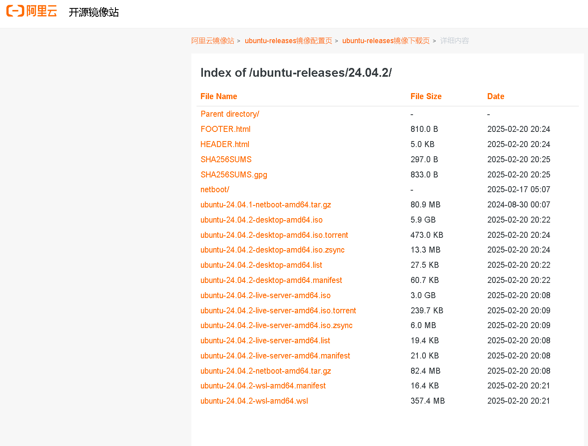Select the 27.5 KB size value
Screen dimensions: 588x446
coord(425,265)
